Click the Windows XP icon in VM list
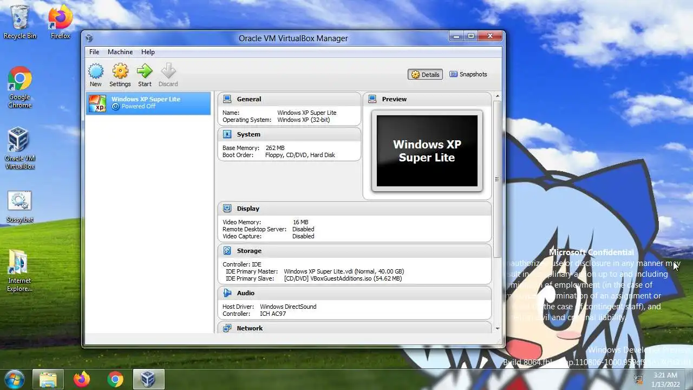This screenshot has width=693, height=390. [x=97, y=103]
